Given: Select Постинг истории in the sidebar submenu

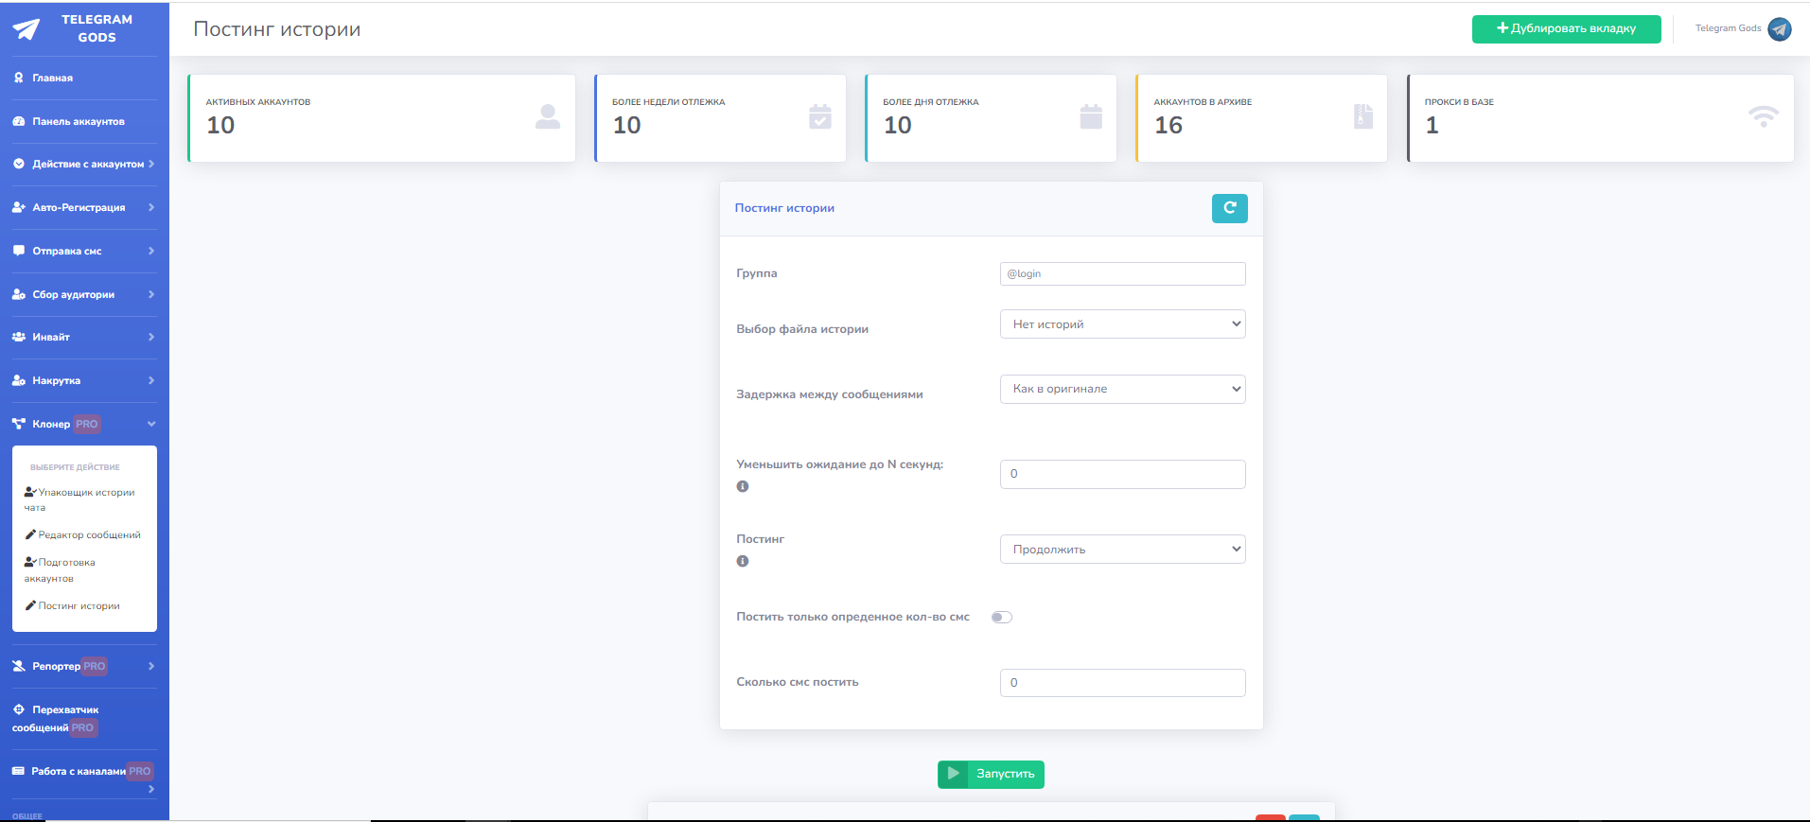Looking at the screenshot, I should pos(73,606).
